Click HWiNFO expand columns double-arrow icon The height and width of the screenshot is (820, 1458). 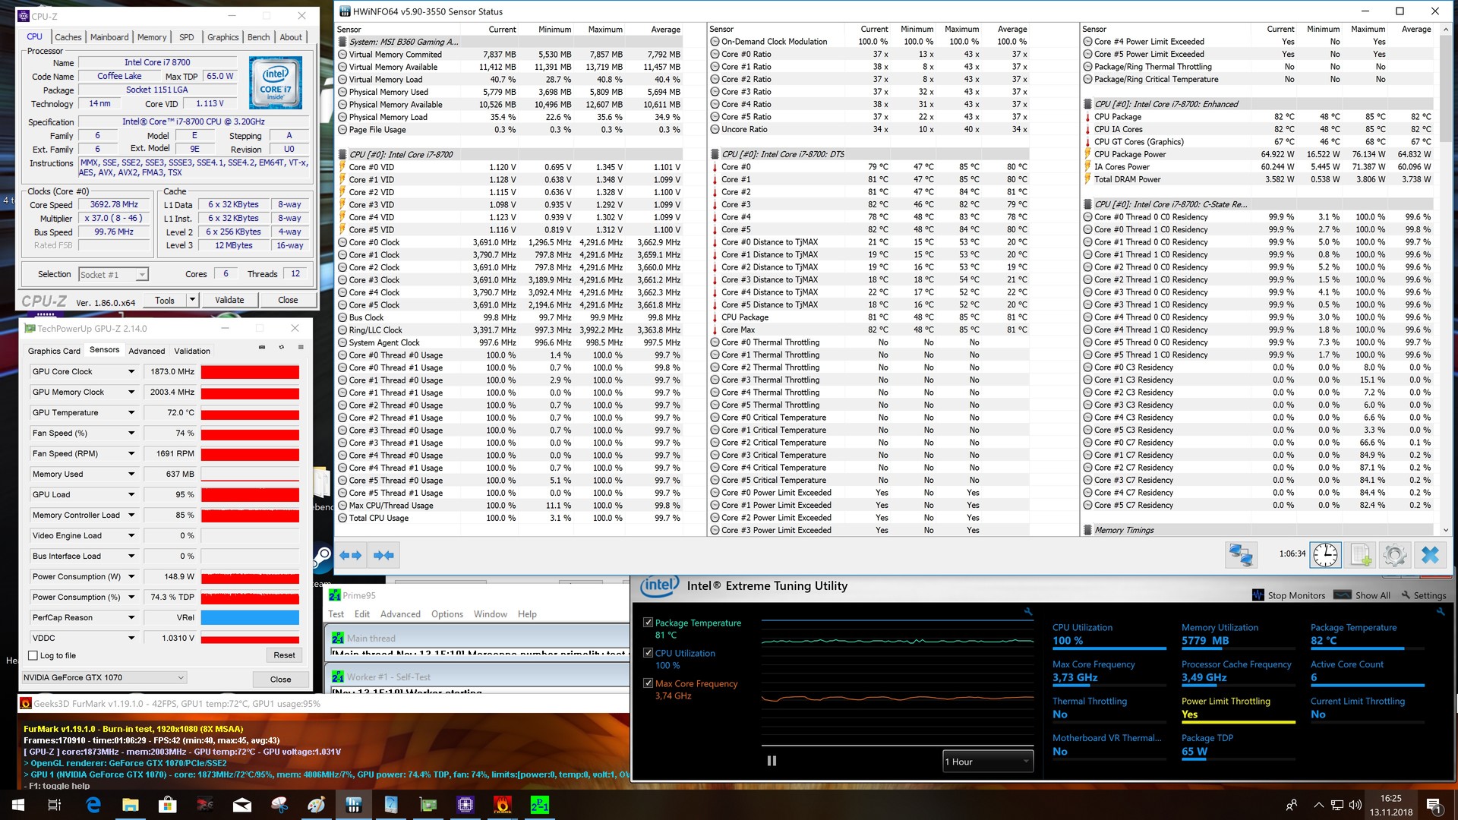coord(350,556)
